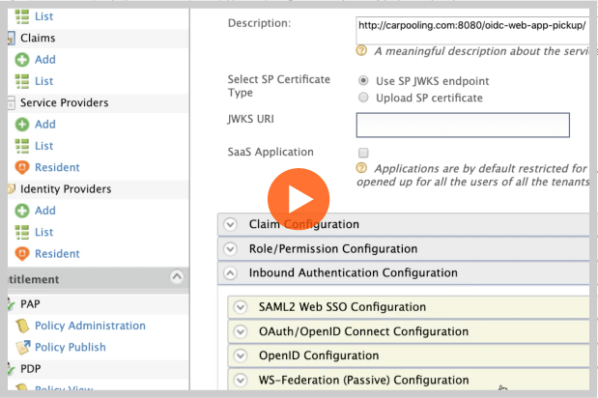Click the Service Providers section icon

pos(11,103)
